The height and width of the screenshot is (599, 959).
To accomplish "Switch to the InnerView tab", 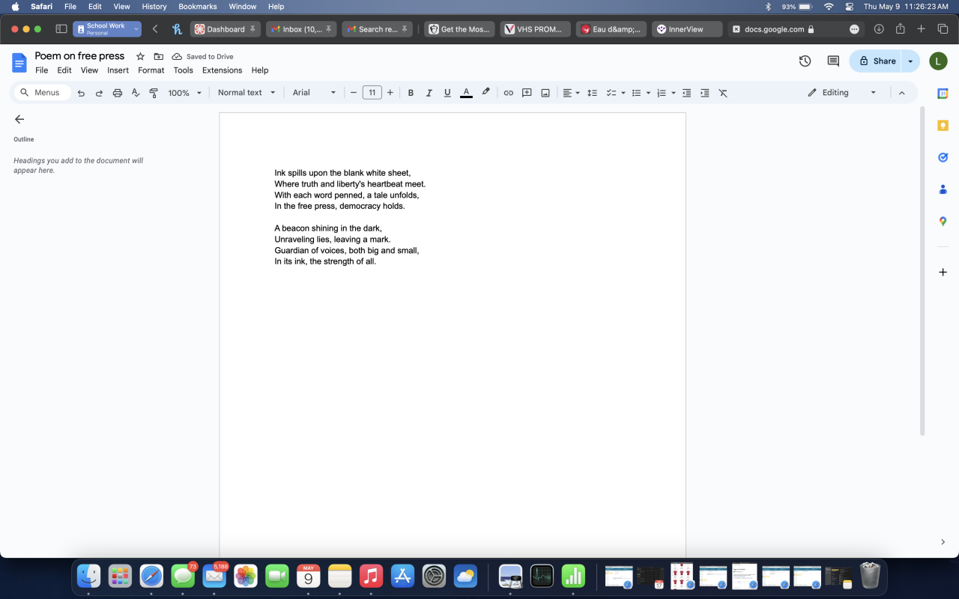I will coord(687,29).
